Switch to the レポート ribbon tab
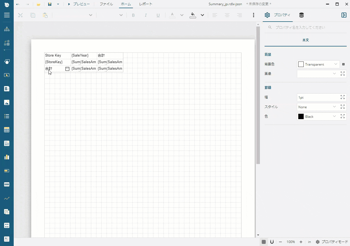This screenshot has width=350, height=246. pos(145,4)
